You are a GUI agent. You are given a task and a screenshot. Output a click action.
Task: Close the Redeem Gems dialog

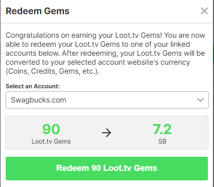pos(204,11)
